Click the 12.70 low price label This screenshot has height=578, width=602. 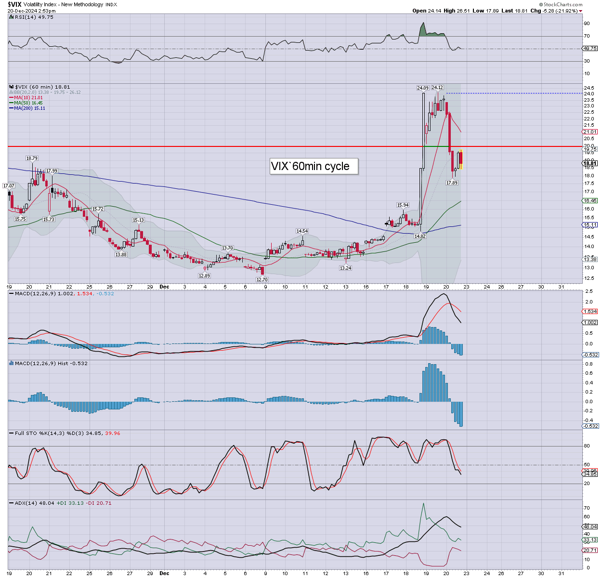[x=262, y=279]
